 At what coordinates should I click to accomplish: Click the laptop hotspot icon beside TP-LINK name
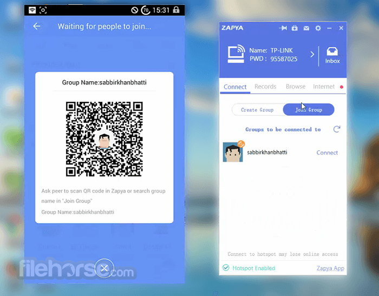point(236,54)
